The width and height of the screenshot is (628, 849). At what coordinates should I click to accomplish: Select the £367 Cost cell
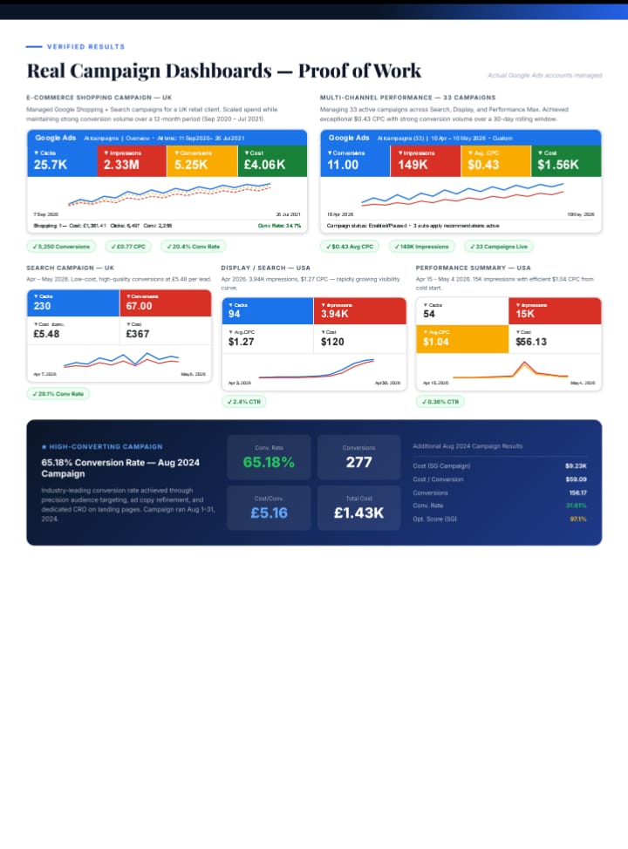(165, 331)
